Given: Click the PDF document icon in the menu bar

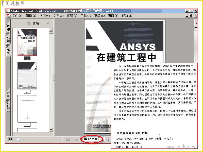Looking at the screenshot, I should click(x=9, y=16).
